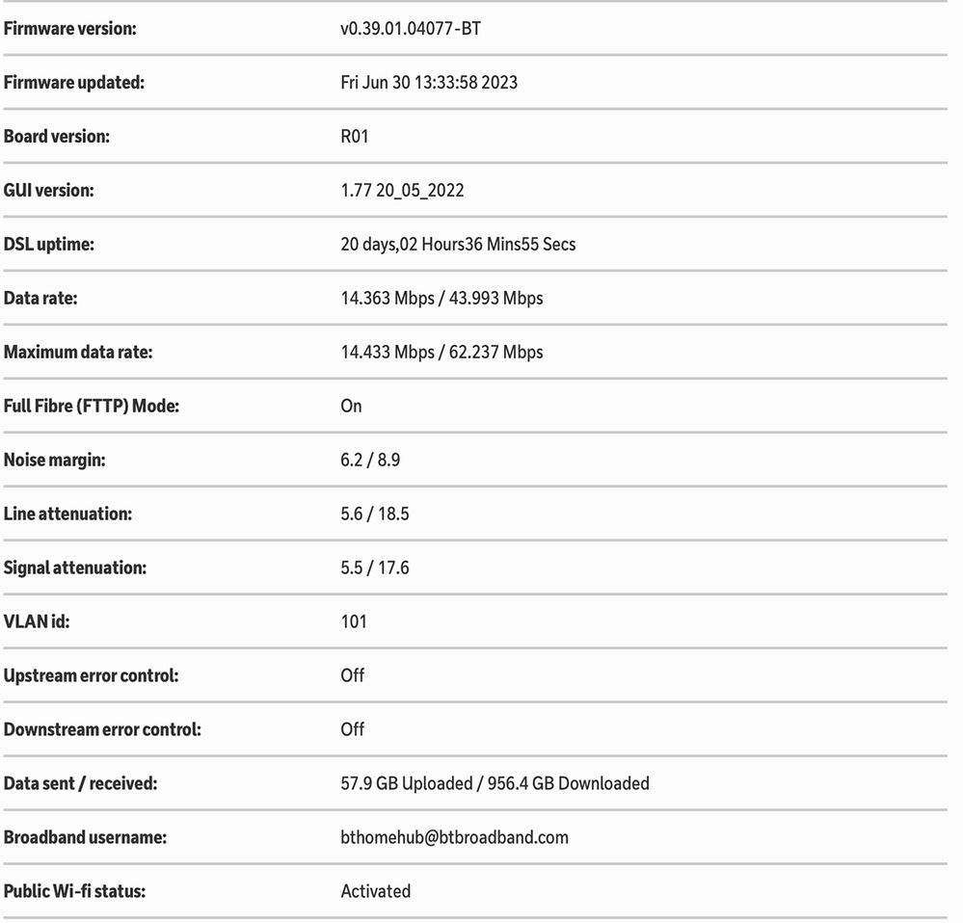The width and height of the screenshot is (963, 923).
Task: Click the GUI version value
Action: tap(402, 191)
